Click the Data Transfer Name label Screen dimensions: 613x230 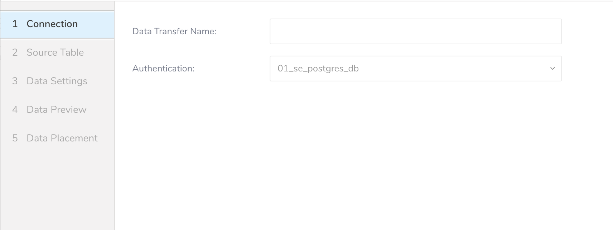174,31
